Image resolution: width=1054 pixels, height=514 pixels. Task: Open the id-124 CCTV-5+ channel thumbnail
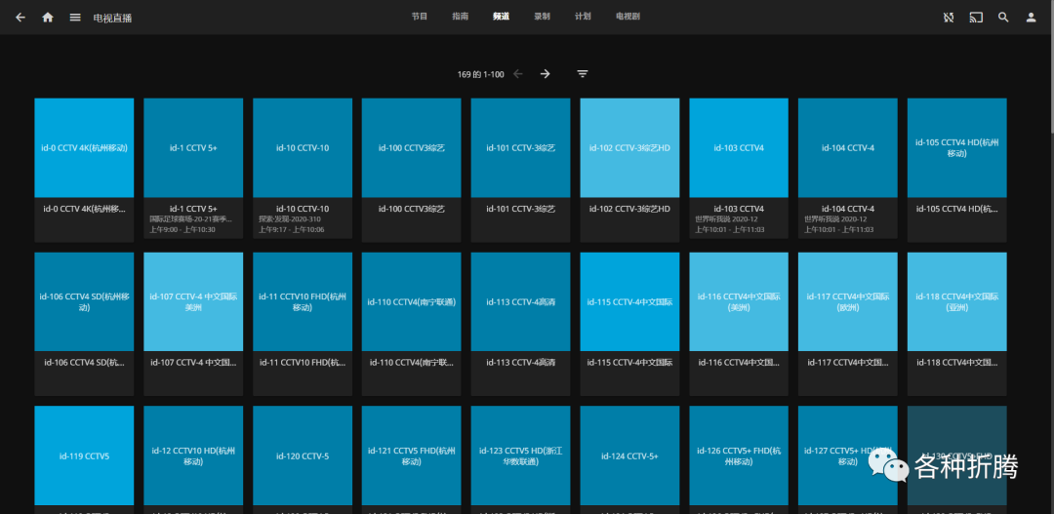click(x=629, y=455)
